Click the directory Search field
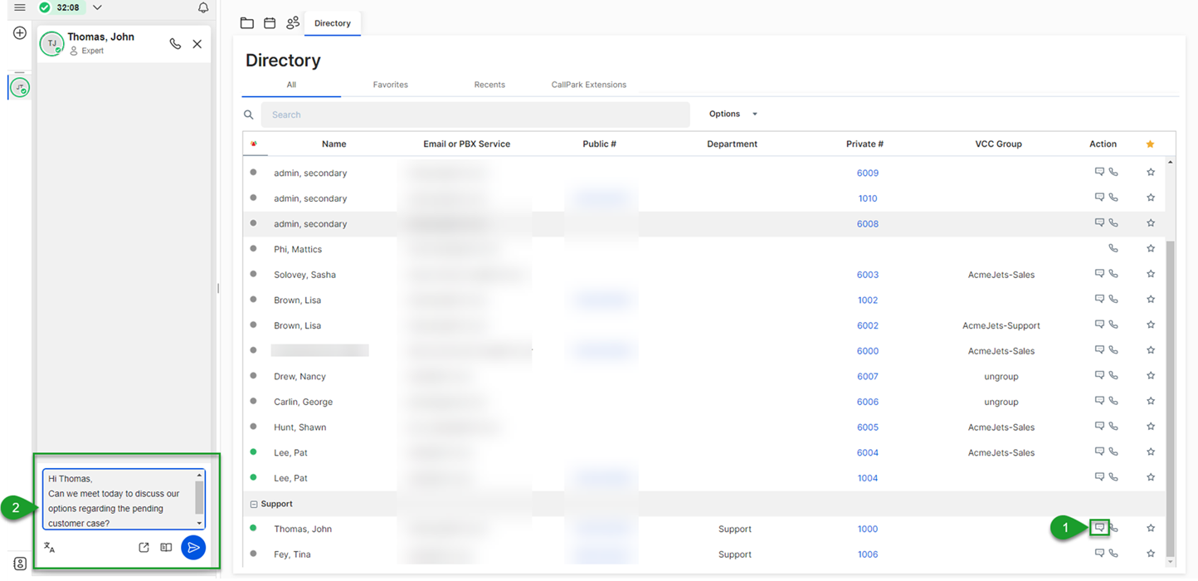1198x581 pixels. coord(475,115)
